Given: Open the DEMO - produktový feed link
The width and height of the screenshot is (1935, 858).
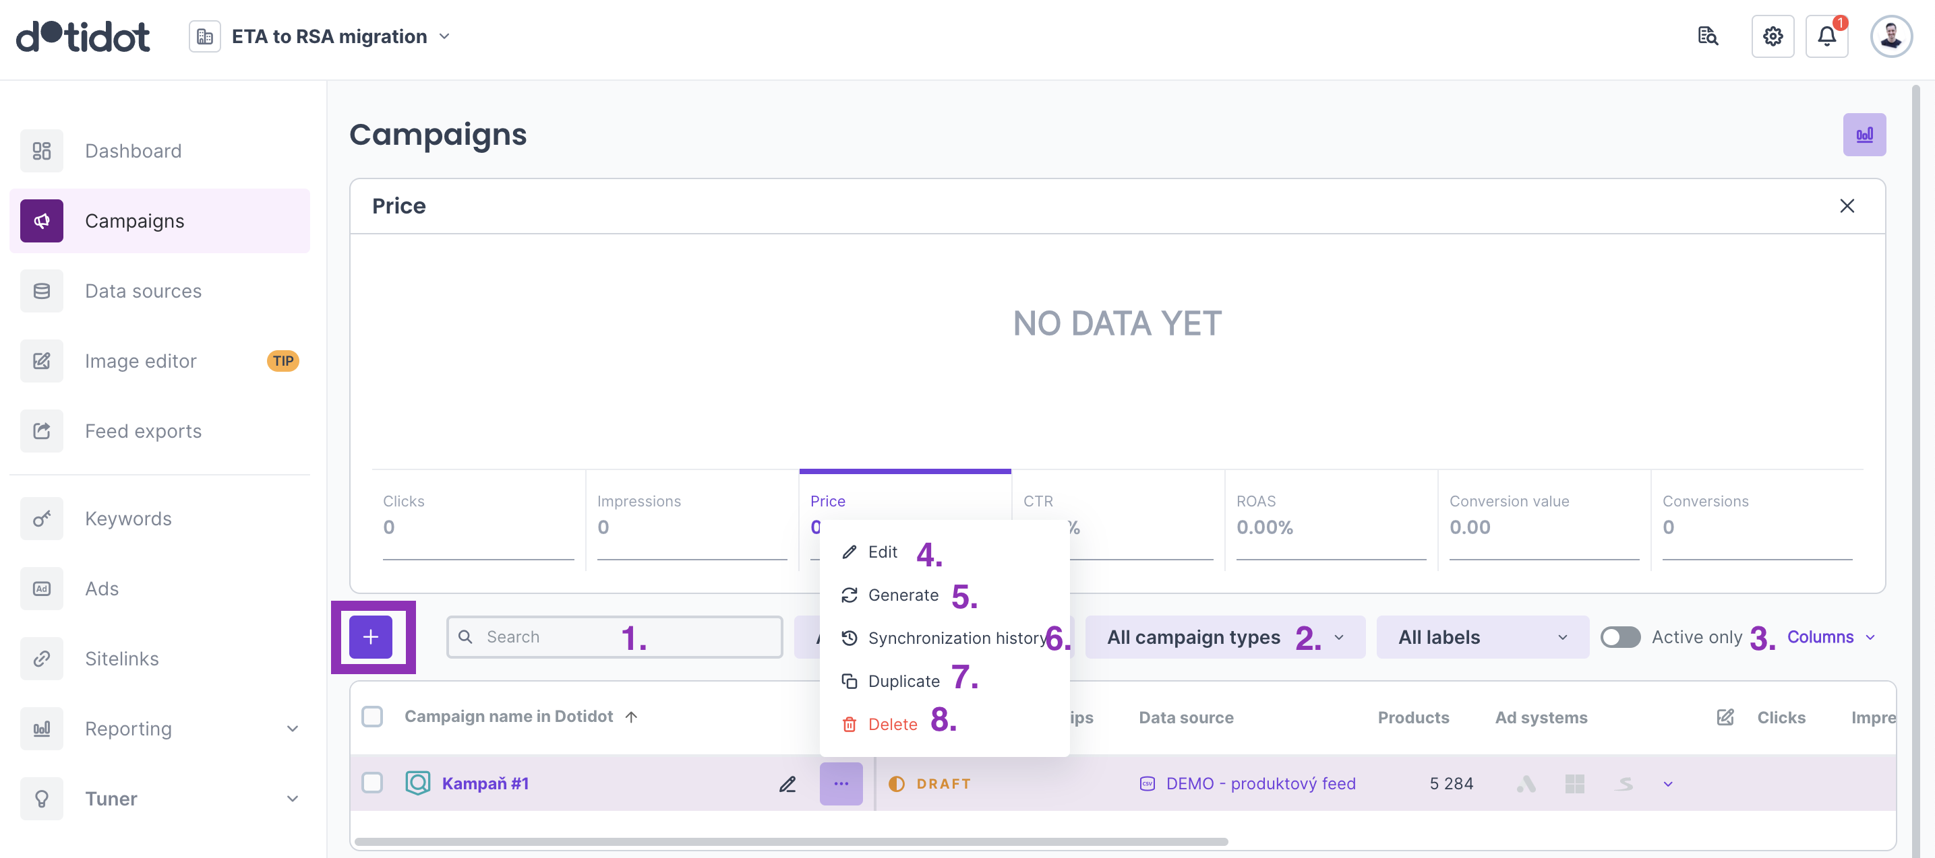Looking at the screenshot, I should (1259, 784).
